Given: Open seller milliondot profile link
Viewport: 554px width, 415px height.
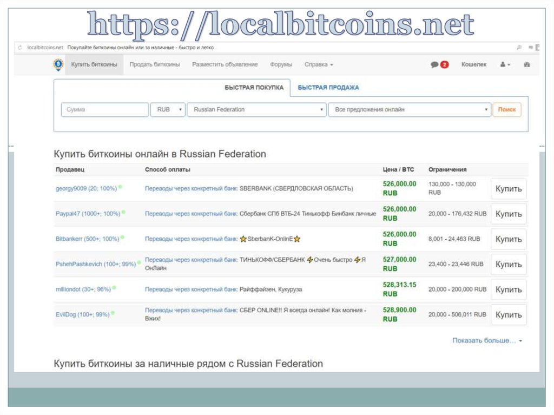Looking at the screenshot, I should pyautogui.click(x=83, y=289).
